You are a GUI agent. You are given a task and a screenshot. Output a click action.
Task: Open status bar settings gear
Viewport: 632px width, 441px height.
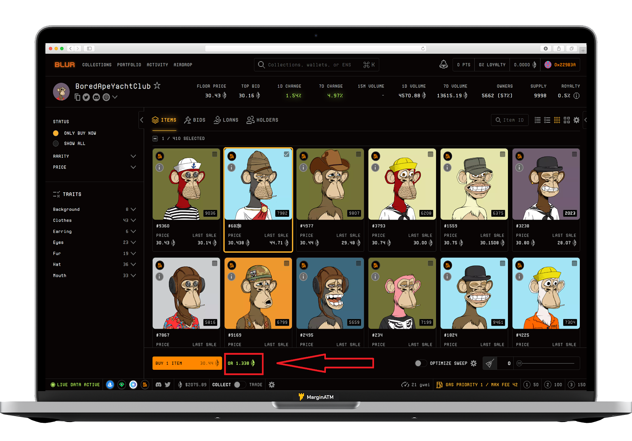[x=272, y=384]
